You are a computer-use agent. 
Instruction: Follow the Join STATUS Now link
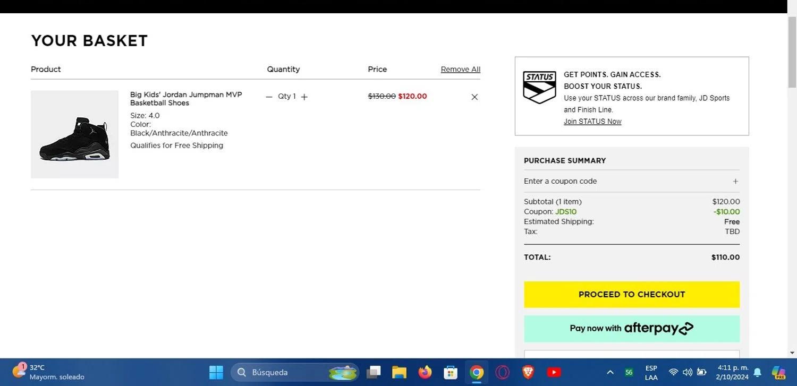point(592,122)
